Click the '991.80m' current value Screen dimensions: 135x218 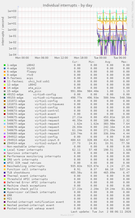tap(76, 91)
